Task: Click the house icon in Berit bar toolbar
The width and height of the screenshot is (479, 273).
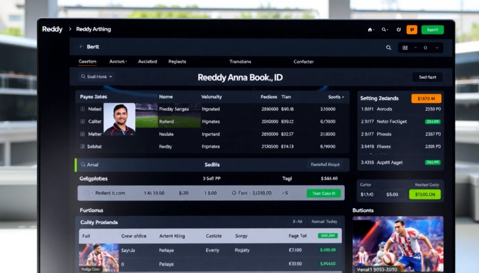Action: pyautogui.click(x=425, y=48)
